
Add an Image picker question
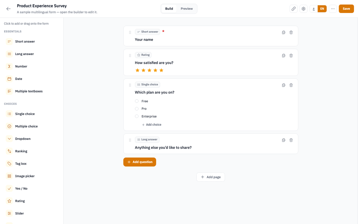(31, 176)
